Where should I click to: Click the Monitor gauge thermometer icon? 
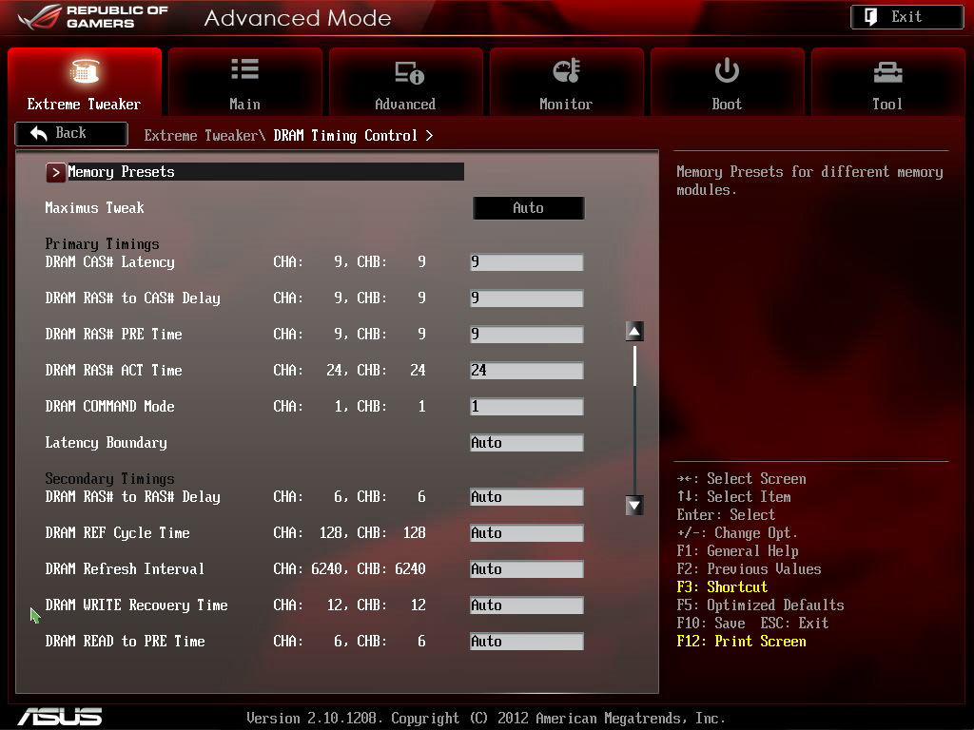(567, 70)
